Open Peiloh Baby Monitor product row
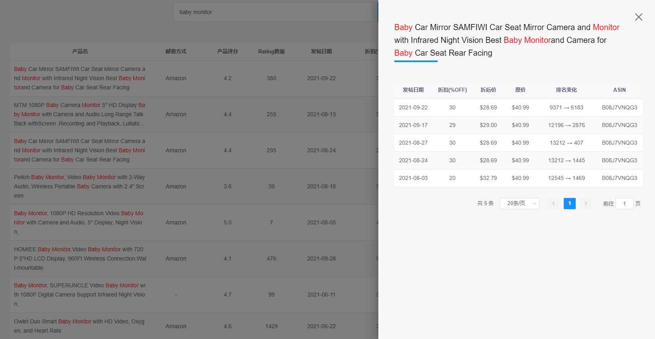Screen dimensions: 655x339 coord(80,186)
